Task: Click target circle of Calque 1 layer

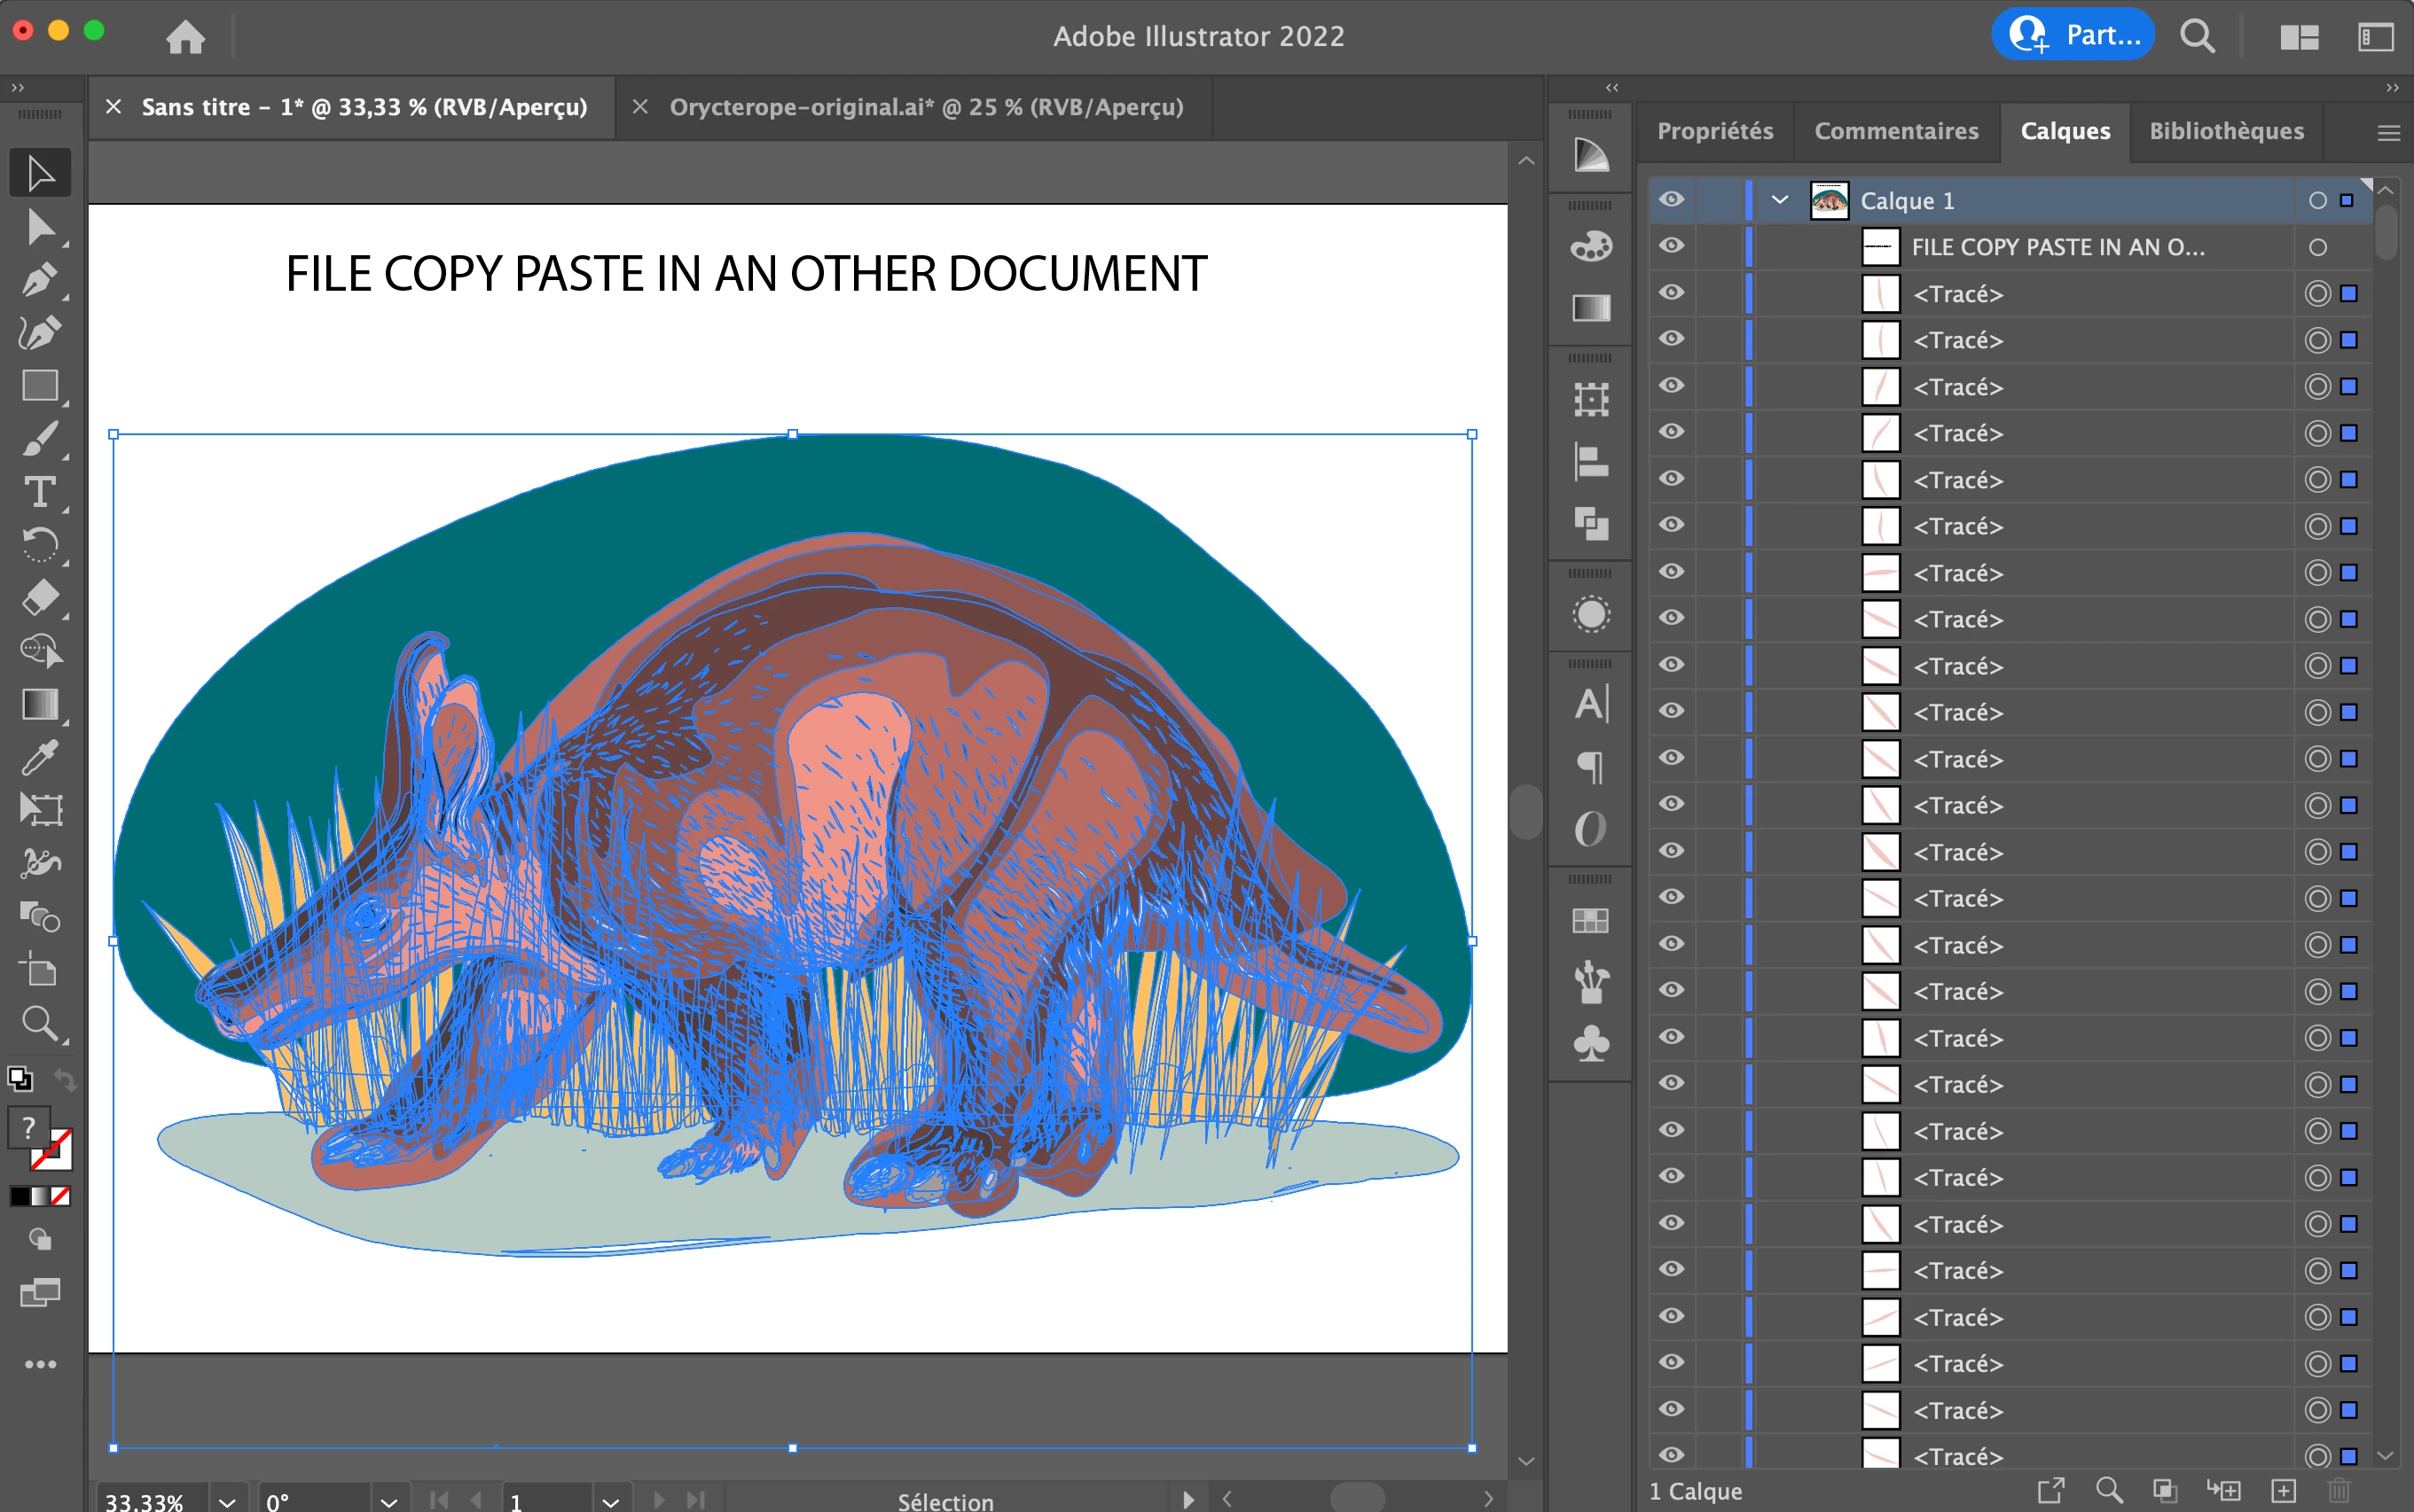Action: pos(2317,200)
